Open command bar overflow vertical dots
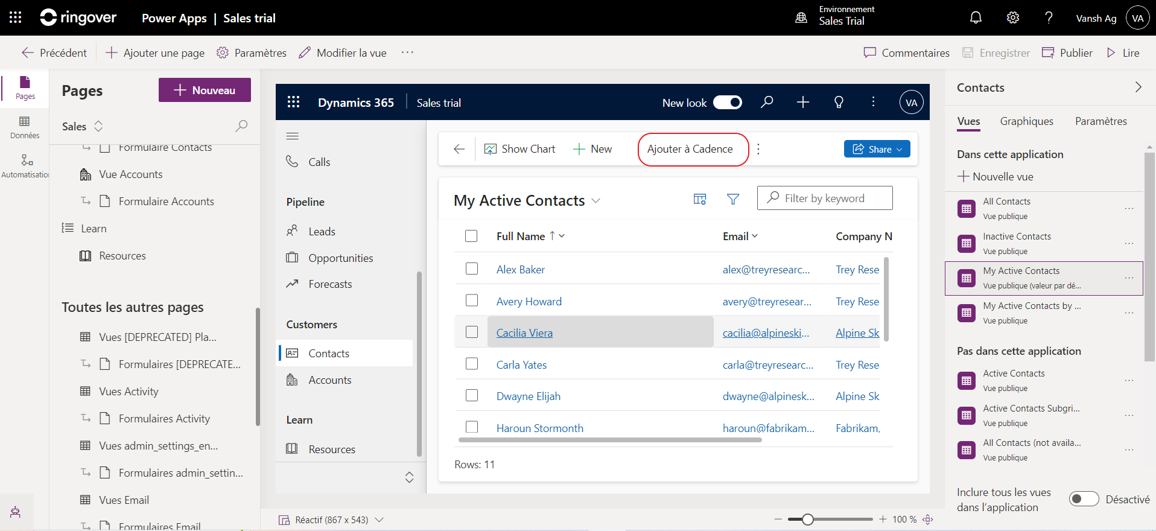The width and height of the screenshot is (1156, 531). tap(758, 149)
